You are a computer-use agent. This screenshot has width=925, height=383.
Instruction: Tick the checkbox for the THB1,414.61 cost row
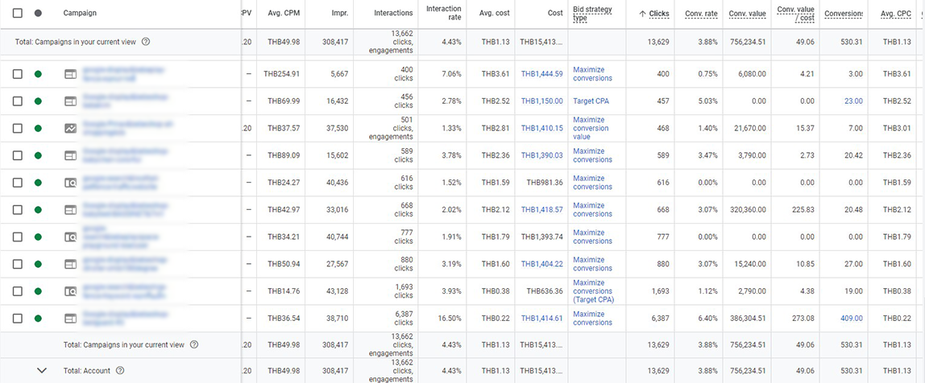click(x=18, y=318)
